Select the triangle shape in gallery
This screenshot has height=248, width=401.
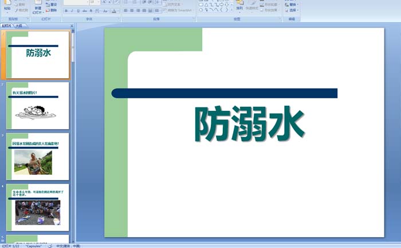[206, 5]
